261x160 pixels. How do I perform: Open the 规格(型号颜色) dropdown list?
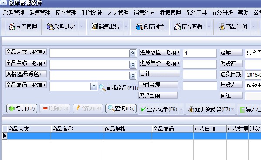(x=133, y=76)
